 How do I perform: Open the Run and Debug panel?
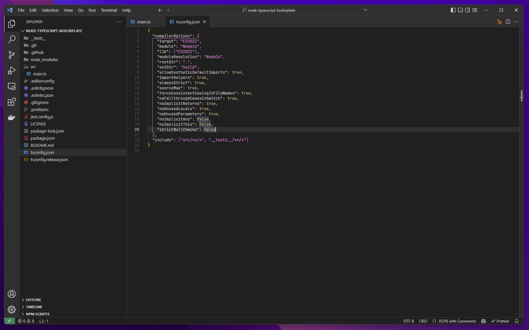pyautogui.click(x=12, y=70)
